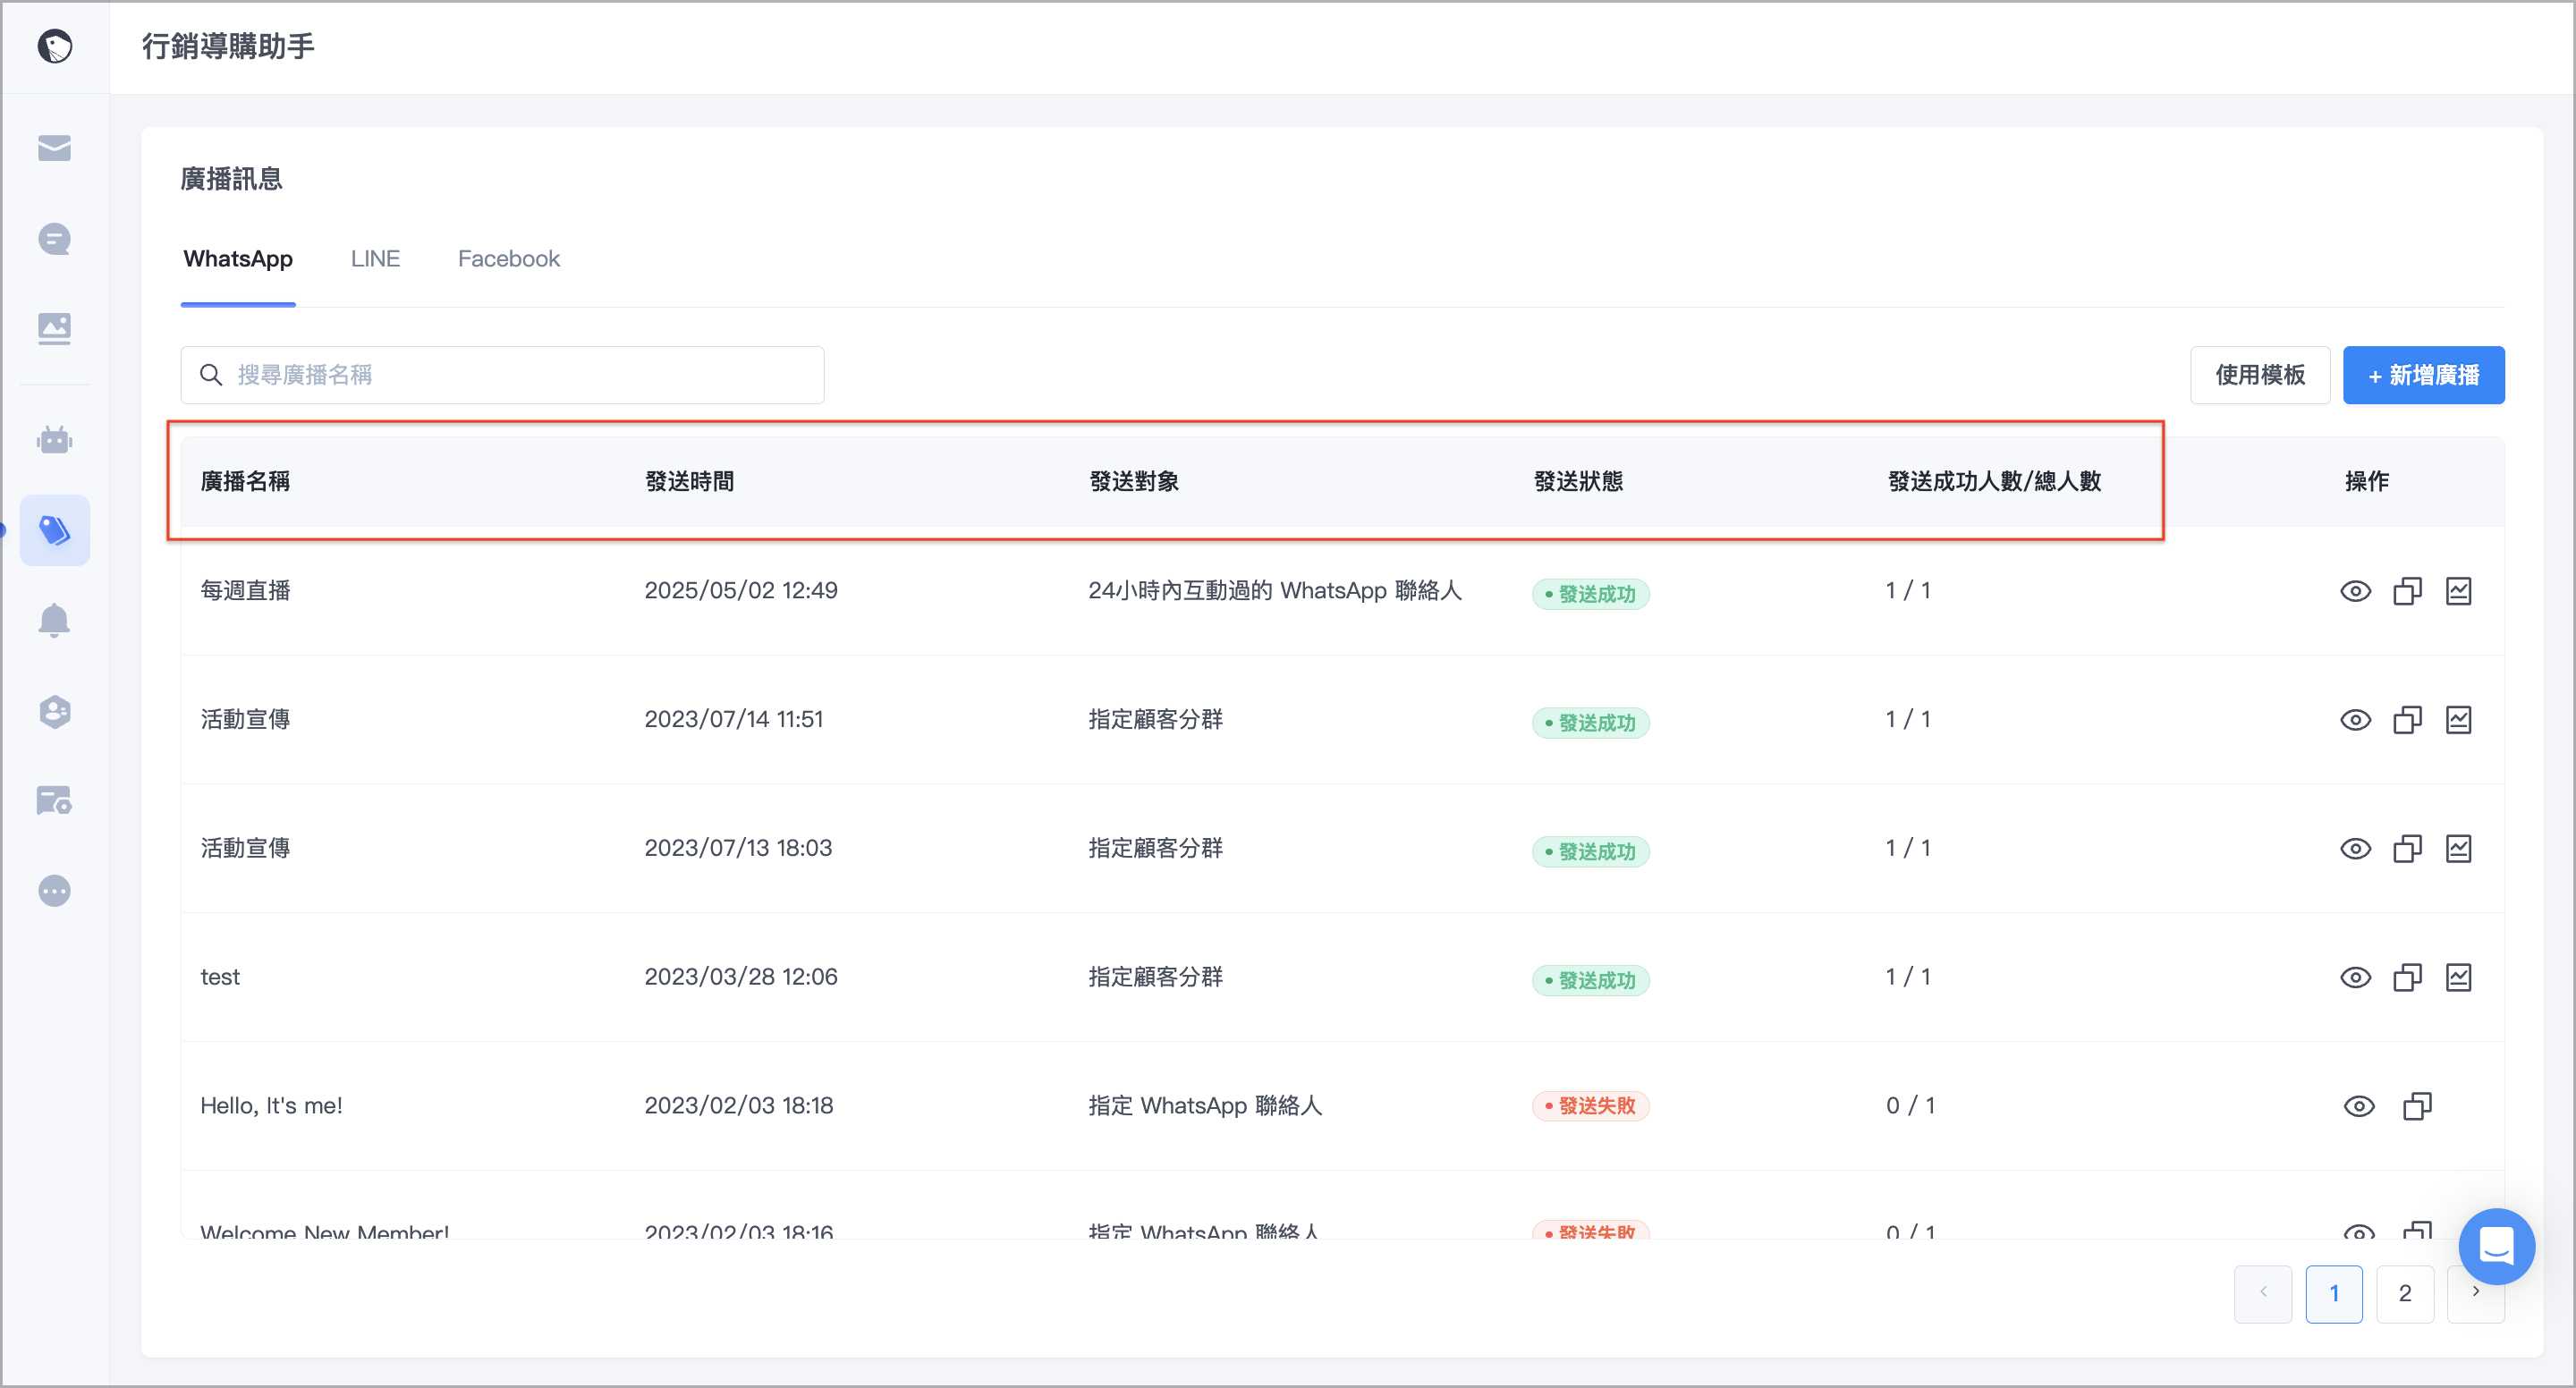Click the 發送時間 column header

(690, 481)
